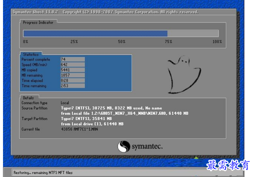Screen dimensions: 253x177
Task: Click the MB remaining value 1857
Action: pos(72,75)
